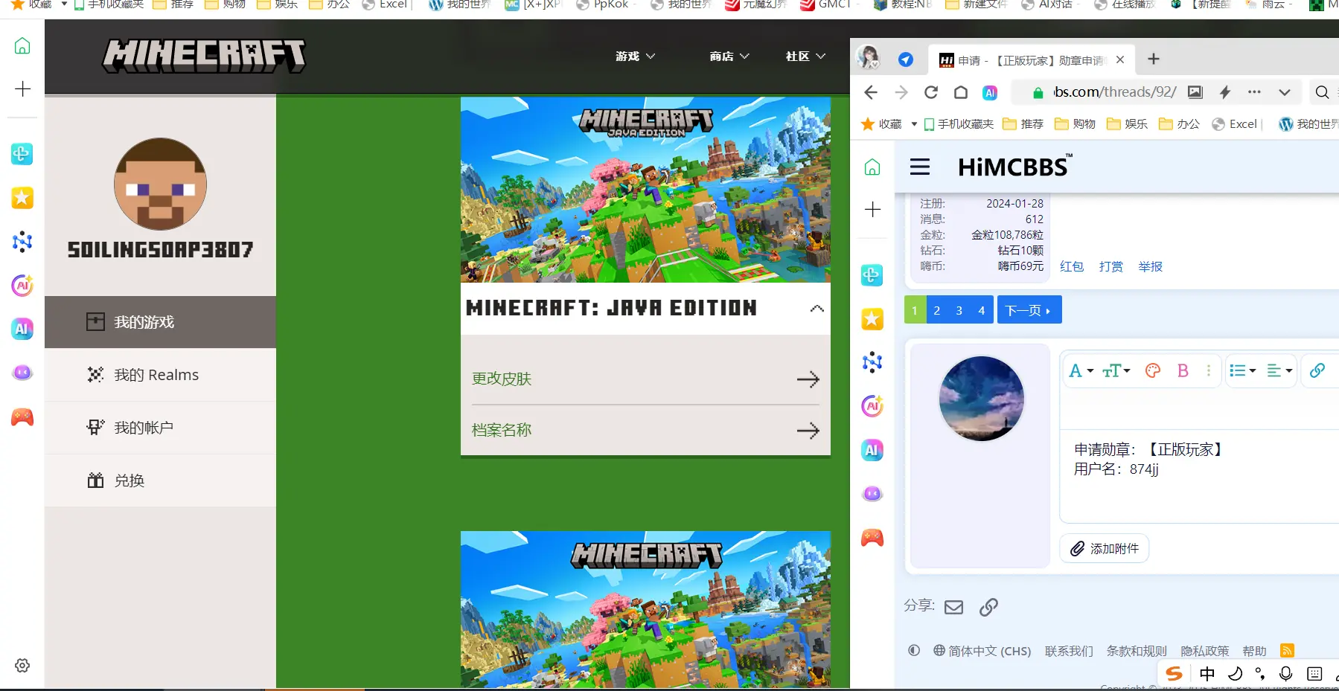Collapse the Minecraft: Java Edition section
The height and width of the screenshot is (691, 1339).
pos(816,309)
